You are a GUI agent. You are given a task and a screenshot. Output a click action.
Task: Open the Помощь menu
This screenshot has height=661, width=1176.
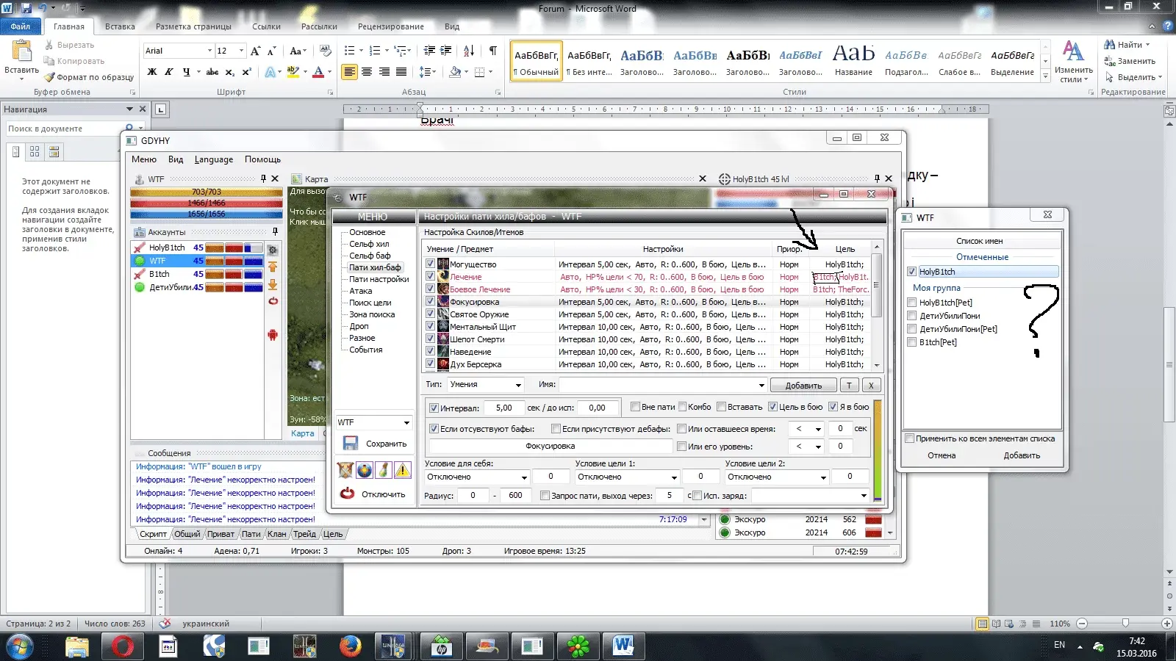tap(262, 159)
